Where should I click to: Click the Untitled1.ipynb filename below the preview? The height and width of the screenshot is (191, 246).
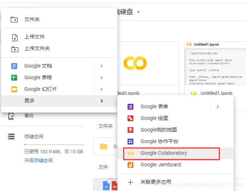click(216, 93)
